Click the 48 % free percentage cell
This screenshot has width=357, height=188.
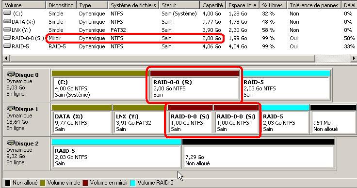pos(268,22)
